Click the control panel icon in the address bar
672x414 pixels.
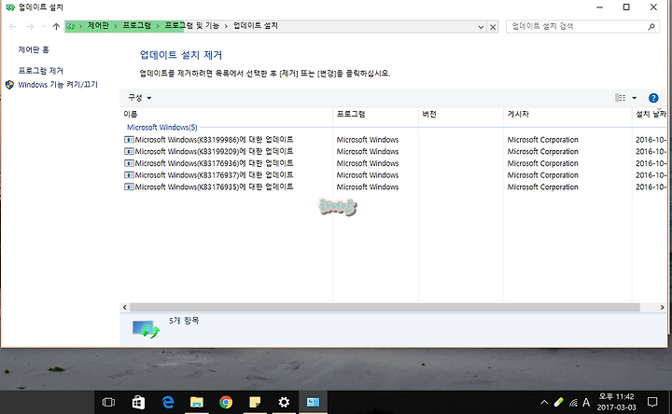71,26
